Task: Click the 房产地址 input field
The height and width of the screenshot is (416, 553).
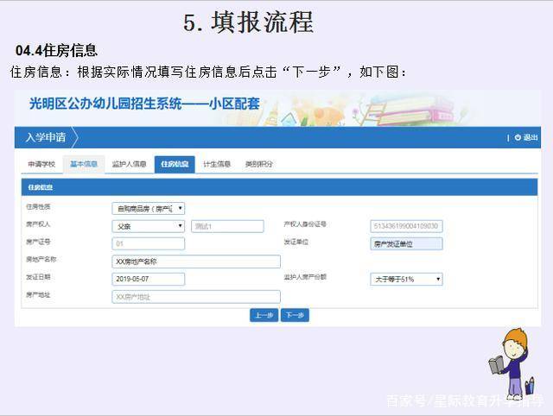Action: (196, 297)
